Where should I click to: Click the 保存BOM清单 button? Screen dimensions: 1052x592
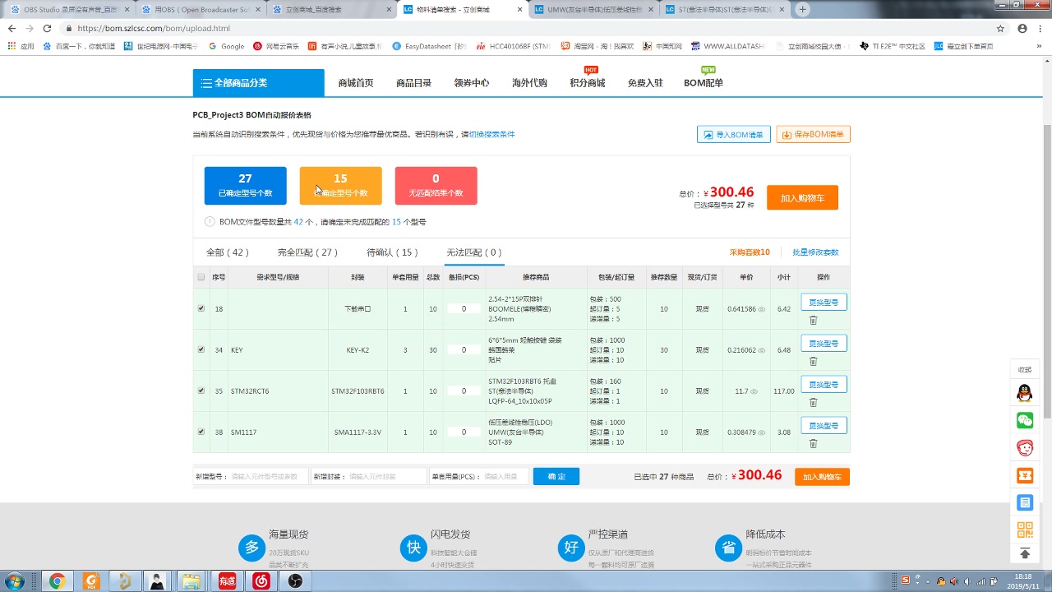pos(813,135)
